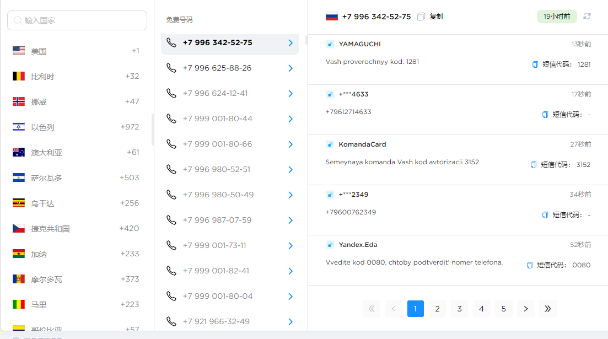The image size is (608, 339).
Task: Go to the next messages page arrow
Action: coord(526,309)
